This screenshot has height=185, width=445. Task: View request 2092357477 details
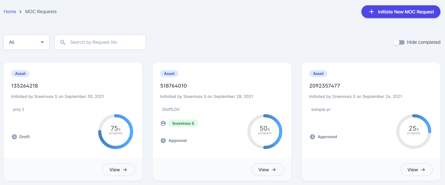coord(416,170)
